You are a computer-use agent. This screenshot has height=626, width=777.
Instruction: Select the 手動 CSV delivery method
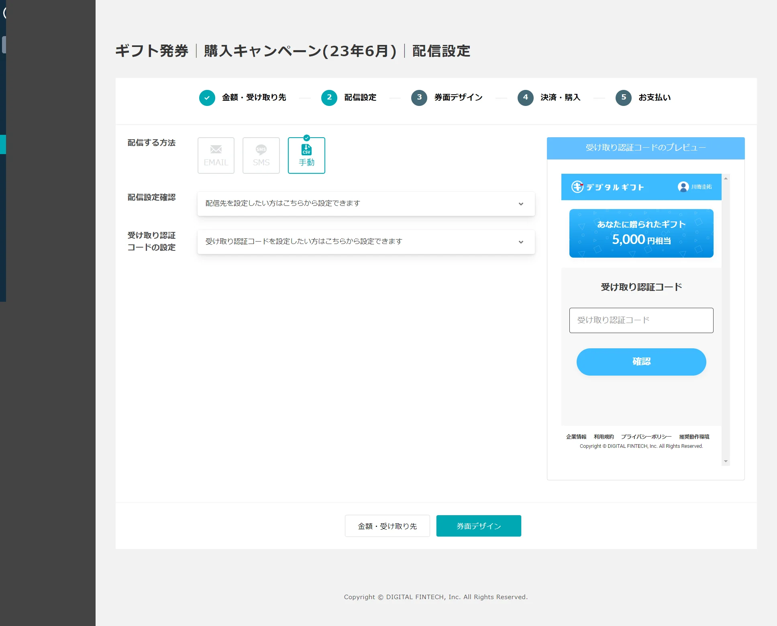coord(306,155)
